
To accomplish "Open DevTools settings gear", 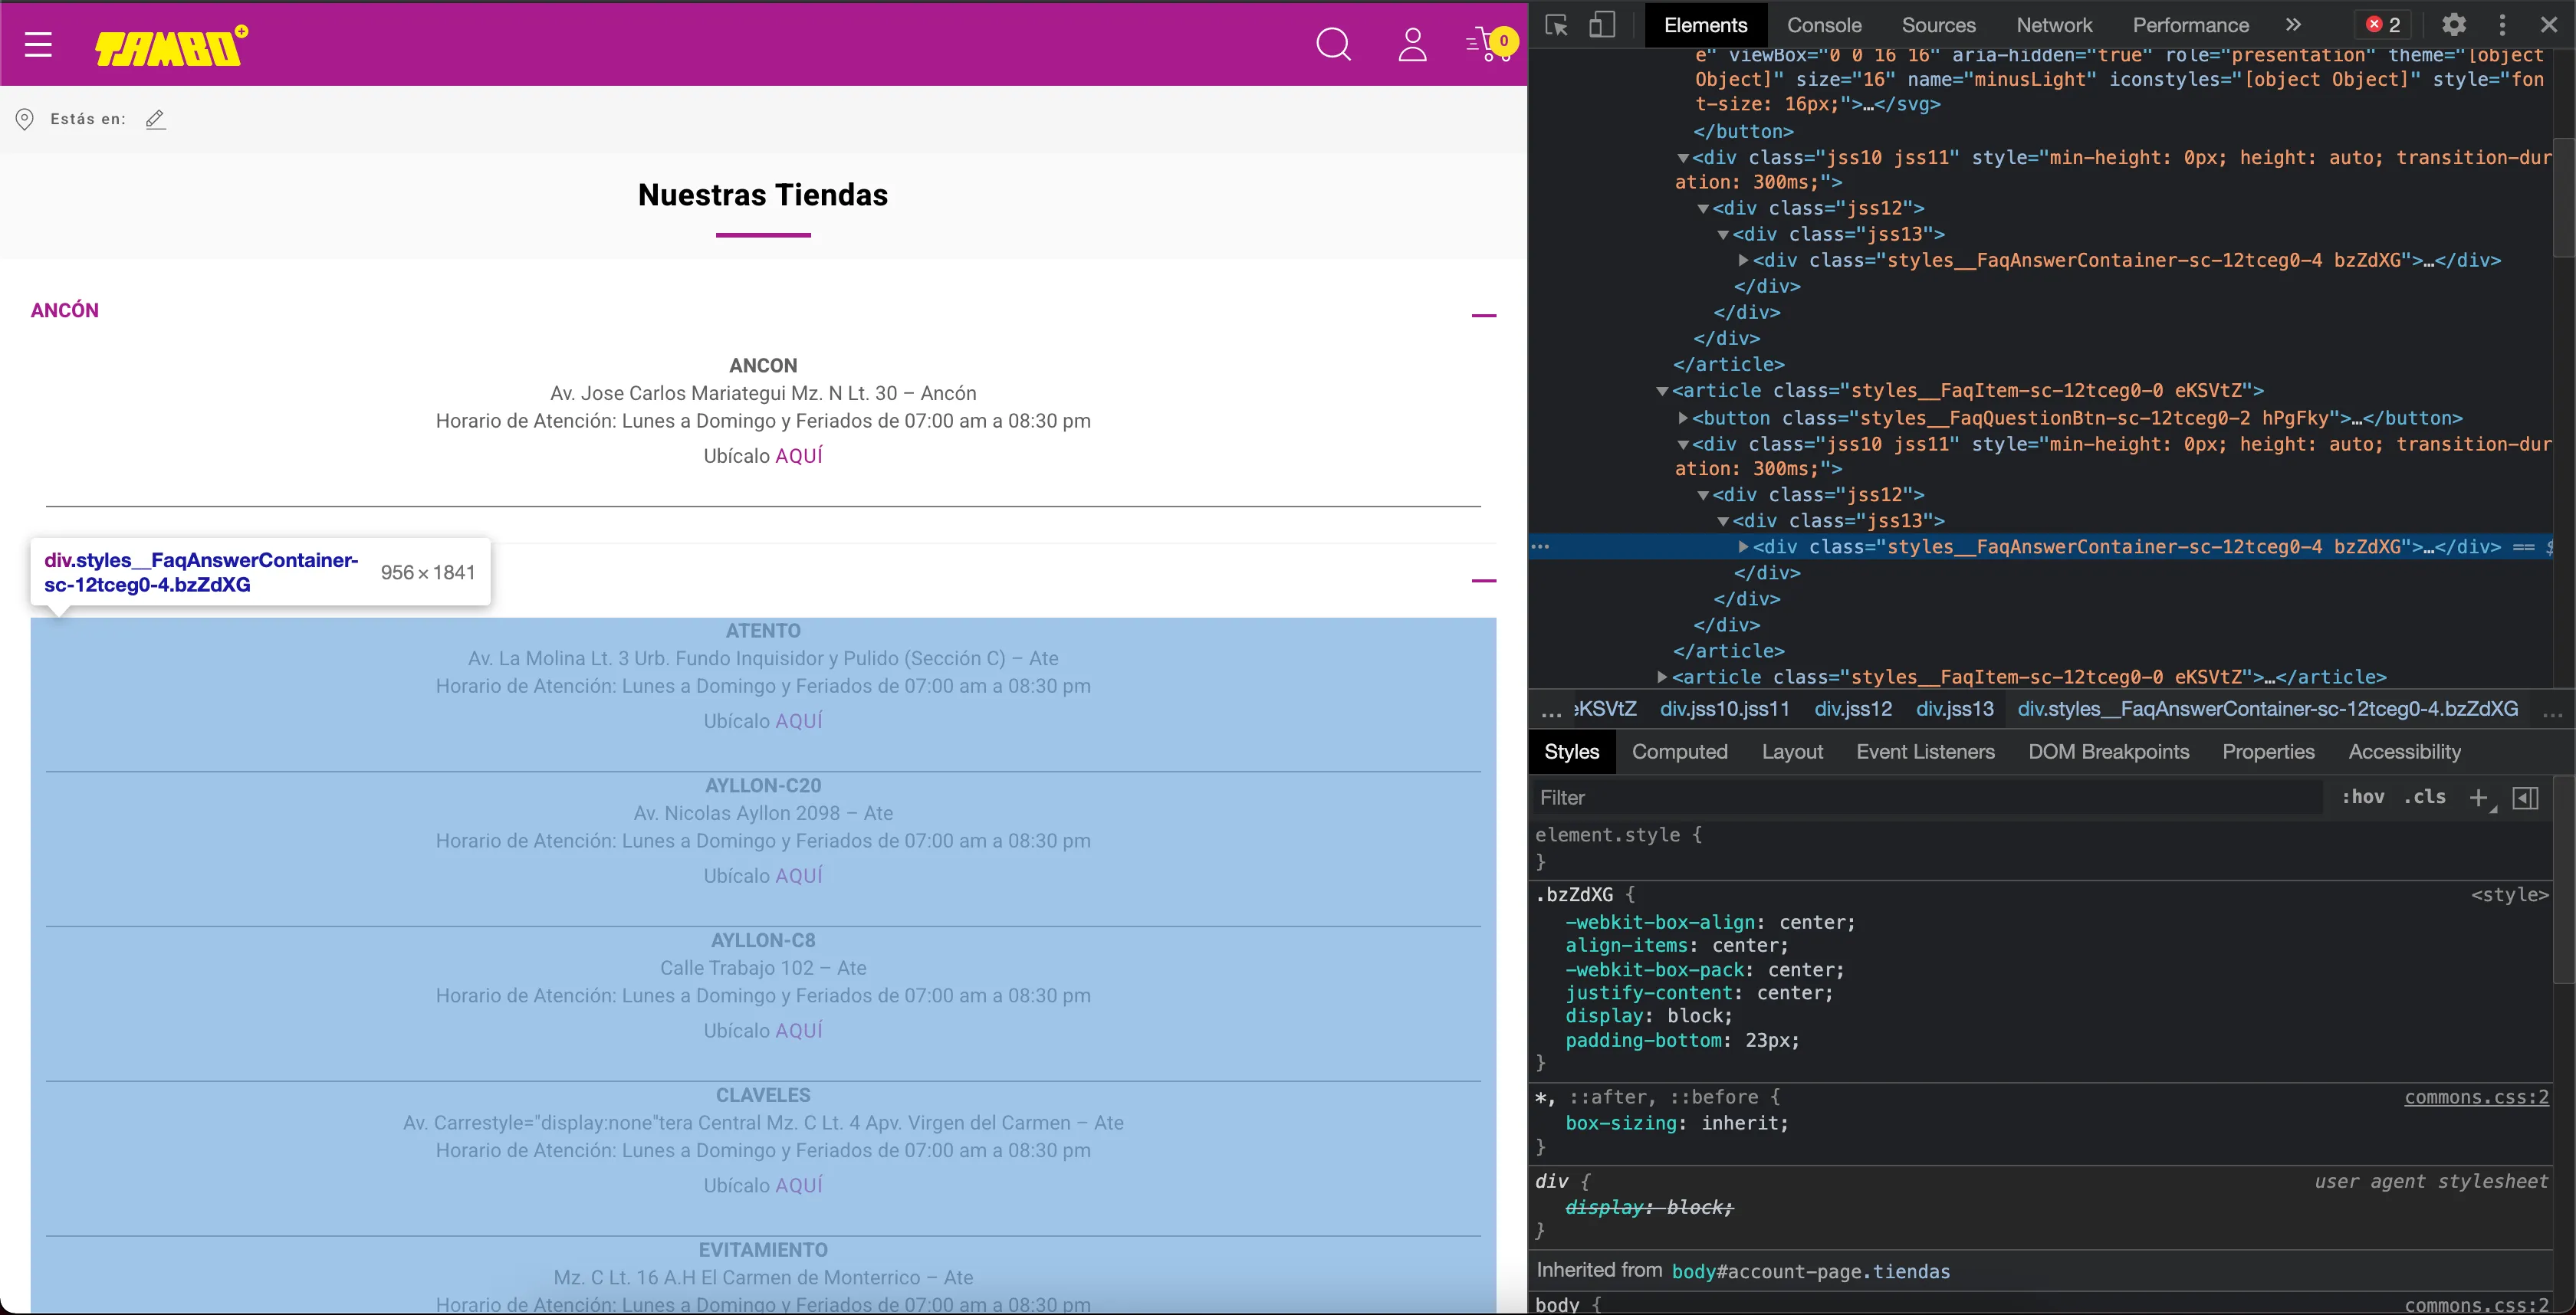I will click(x=2454, y=25).
